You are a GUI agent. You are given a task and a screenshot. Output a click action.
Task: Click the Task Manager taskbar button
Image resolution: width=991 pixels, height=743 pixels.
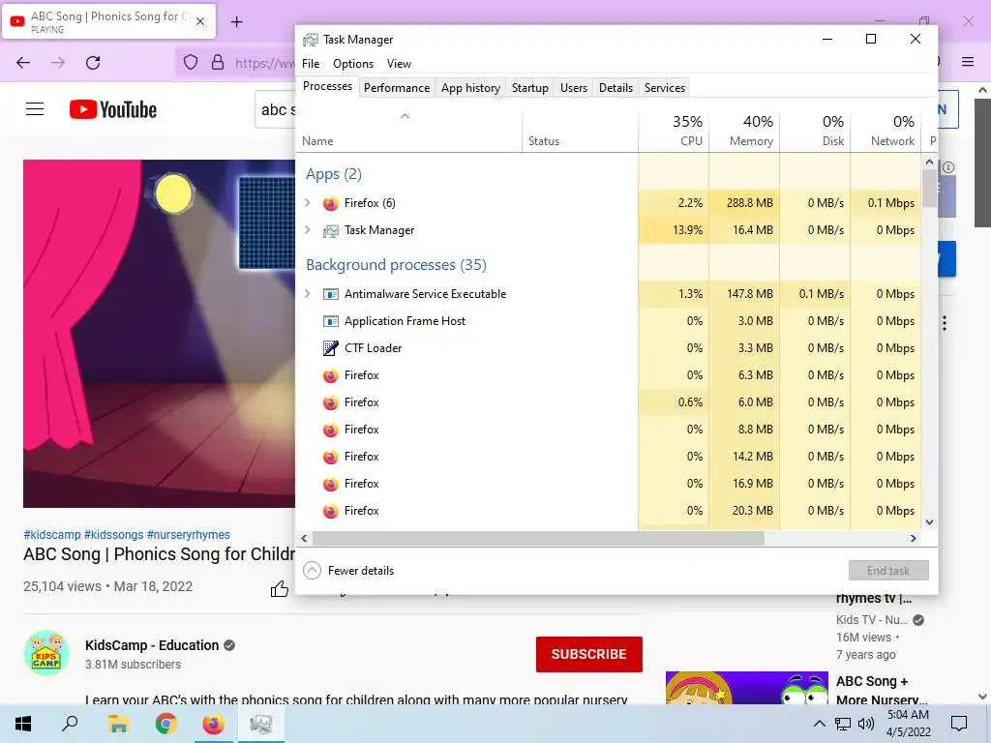[x=260, y=724]
